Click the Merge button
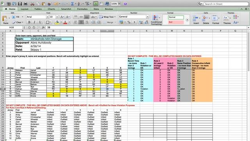The width and height of the screenshot is (250, 141). pyautogui.click(x=109, y=22)
